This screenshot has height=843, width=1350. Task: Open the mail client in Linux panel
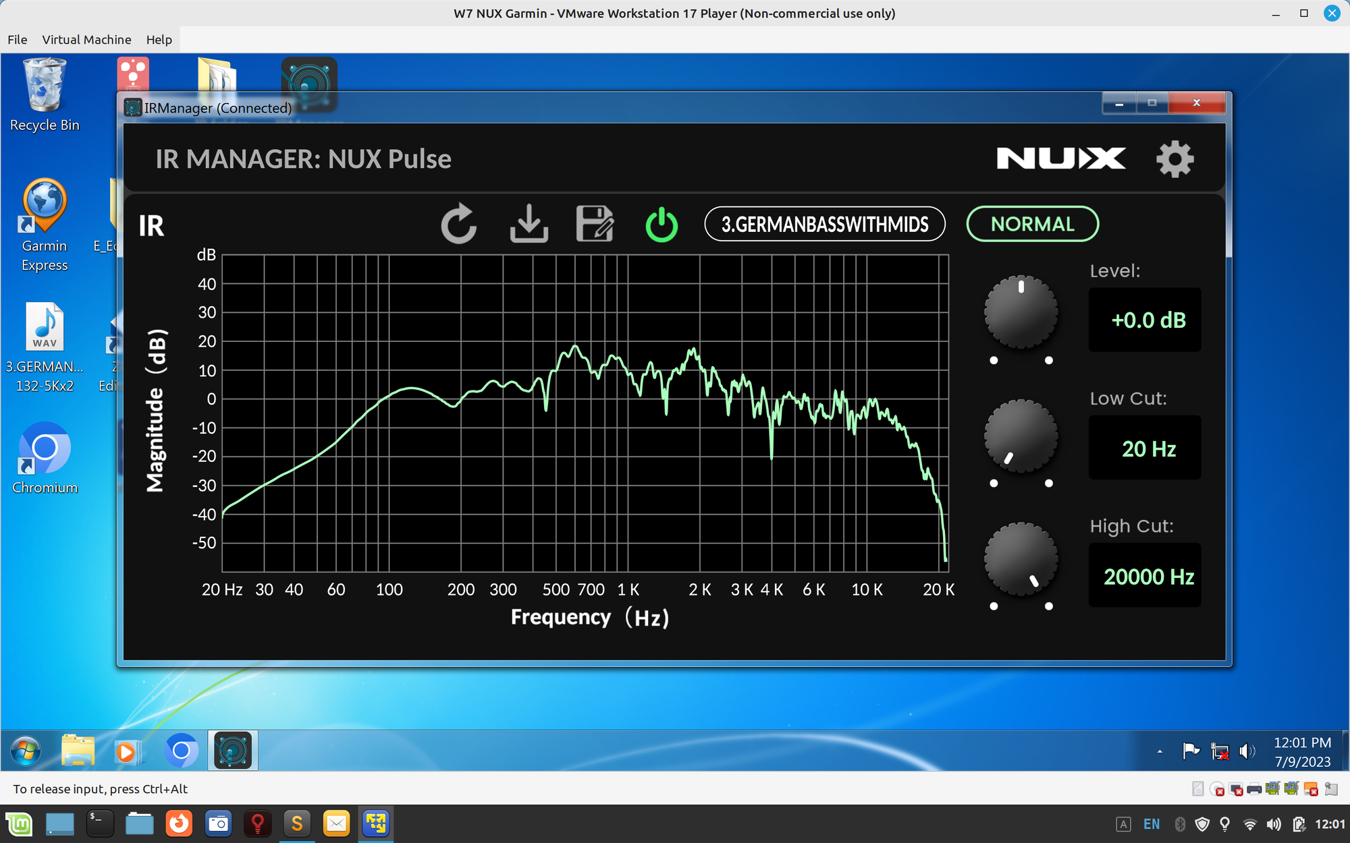click(x=336, y=823)
